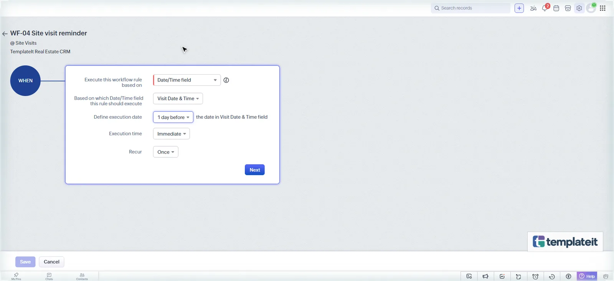Open the screen command icon in bottom bar
Screen dimensions: 614x281
click(469, 276)
